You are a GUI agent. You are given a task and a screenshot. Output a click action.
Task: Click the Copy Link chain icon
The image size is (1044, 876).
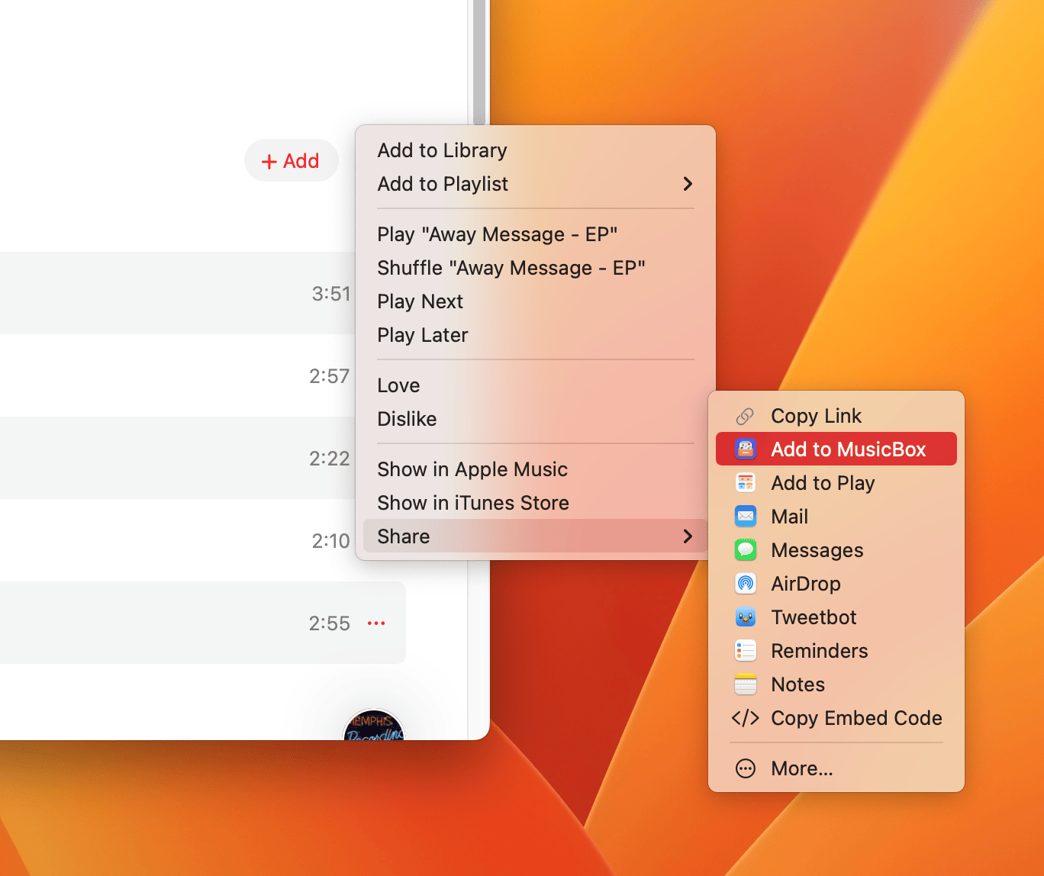click(745, 416)
